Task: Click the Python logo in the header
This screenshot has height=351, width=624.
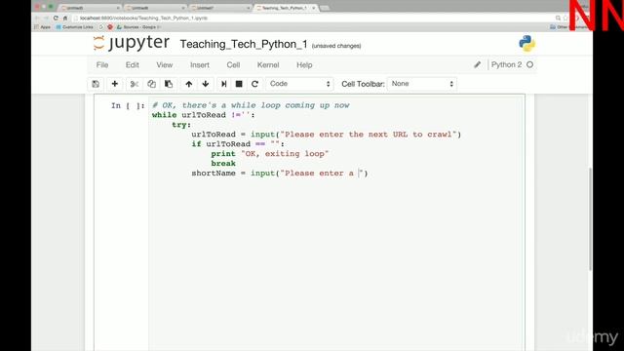Action: (526, 43)
